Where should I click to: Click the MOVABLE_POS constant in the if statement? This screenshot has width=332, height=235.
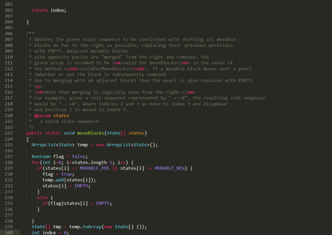tap(94, 168)
